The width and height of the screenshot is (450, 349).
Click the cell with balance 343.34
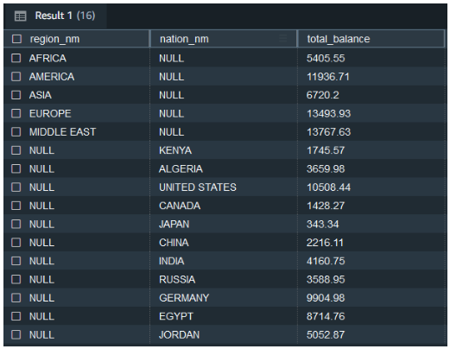[x=372, y=224]
